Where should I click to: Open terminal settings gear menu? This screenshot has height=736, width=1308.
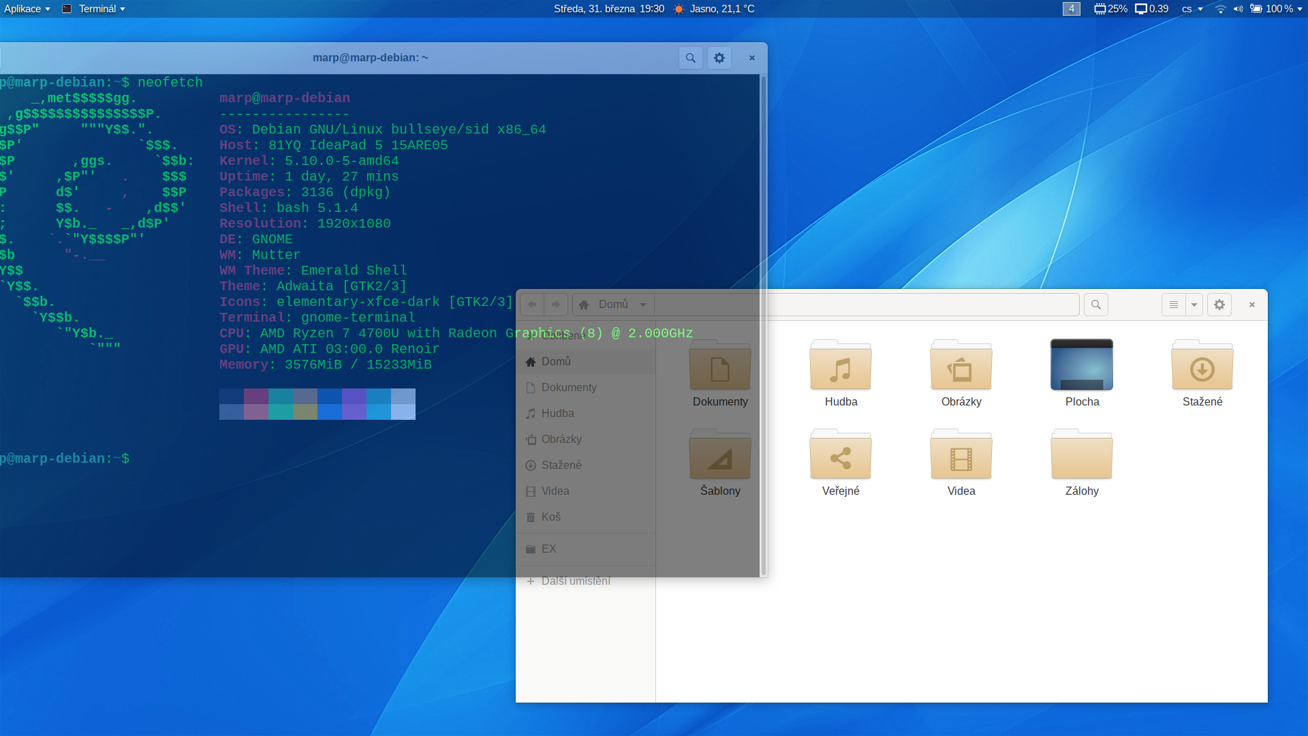coord(719,58)
